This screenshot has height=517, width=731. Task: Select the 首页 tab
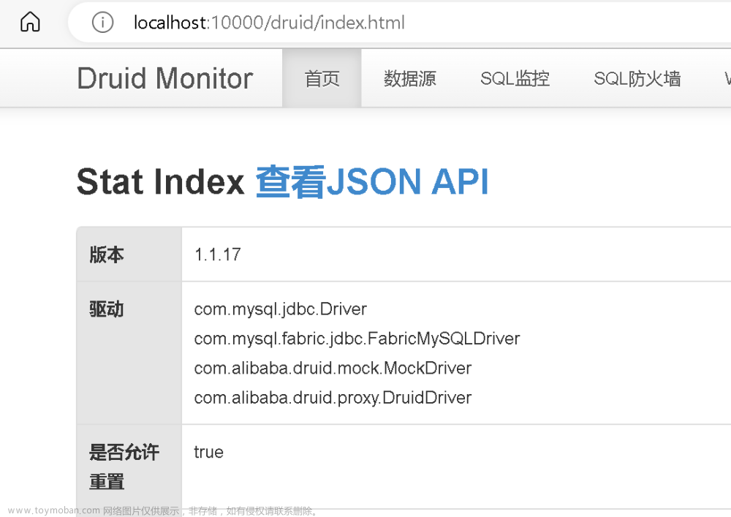[x=322, y=78]
